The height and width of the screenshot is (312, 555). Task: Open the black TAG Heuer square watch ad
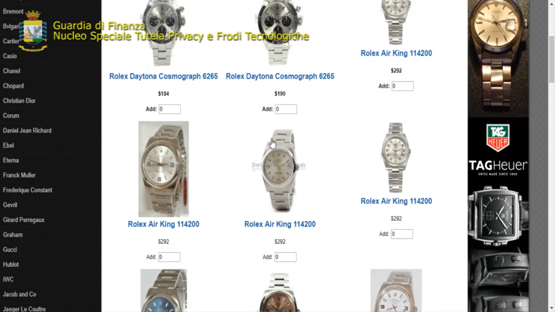click(x=498, y=215)
